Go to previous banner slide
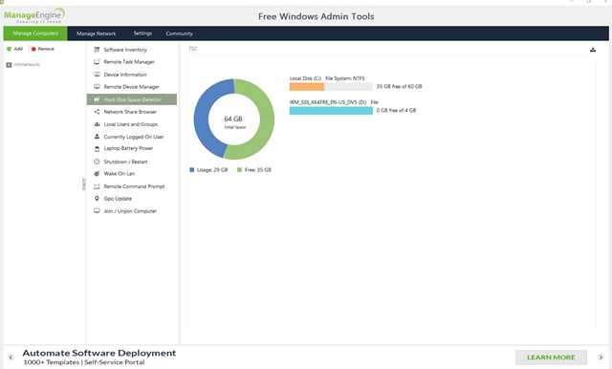Screen dimensions: 612x369 point(11,358)
